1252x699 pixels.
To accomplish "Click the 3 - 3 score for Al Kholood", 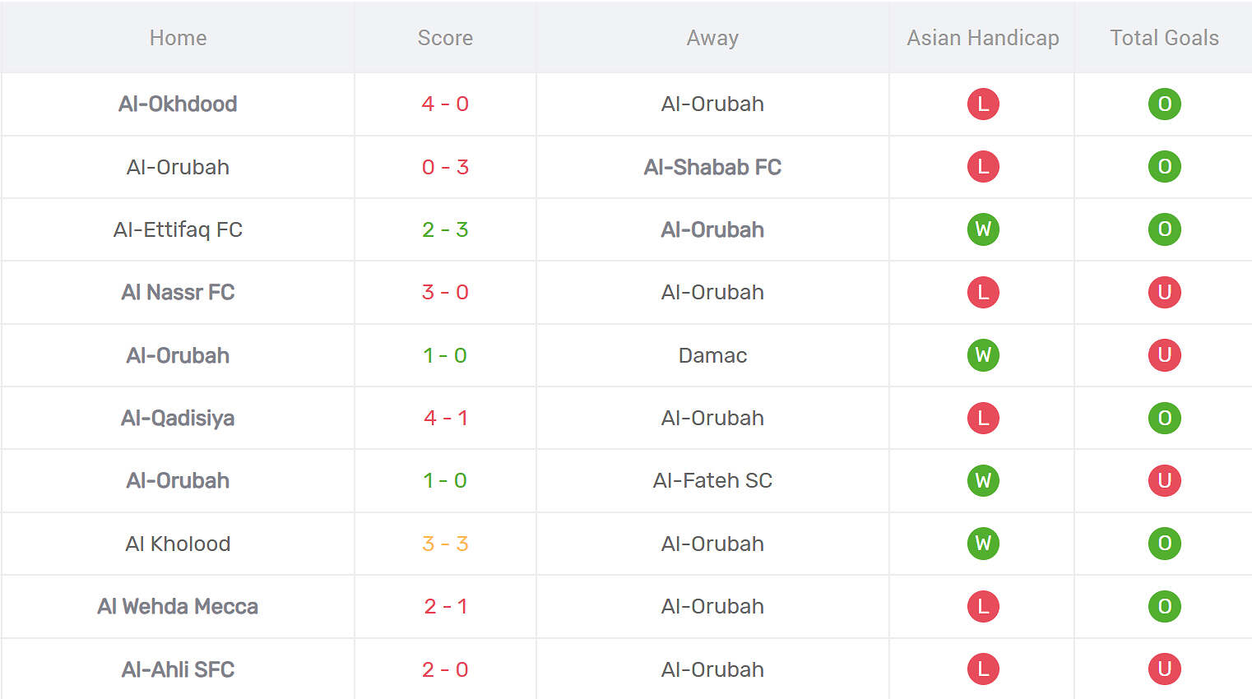I will click(x=445, y=544).
